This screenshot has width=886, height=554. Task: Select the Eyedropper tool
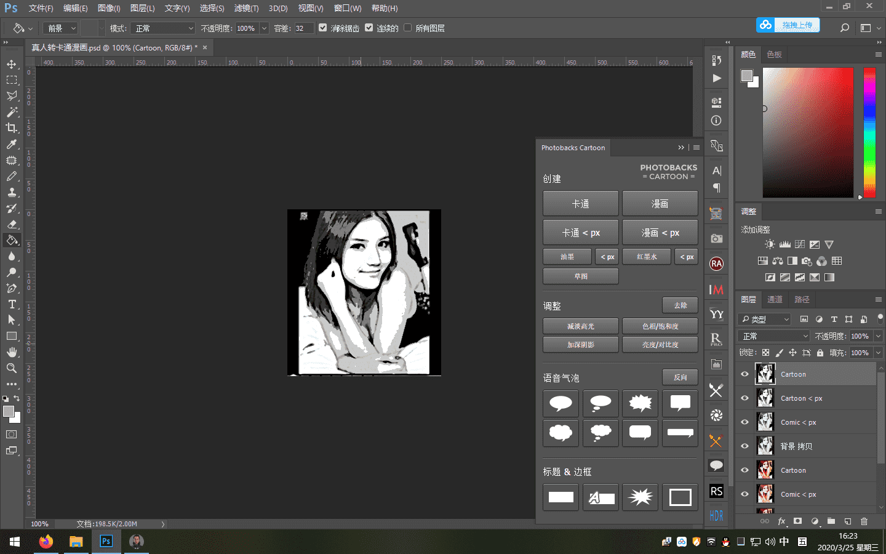tap(12, 144)
